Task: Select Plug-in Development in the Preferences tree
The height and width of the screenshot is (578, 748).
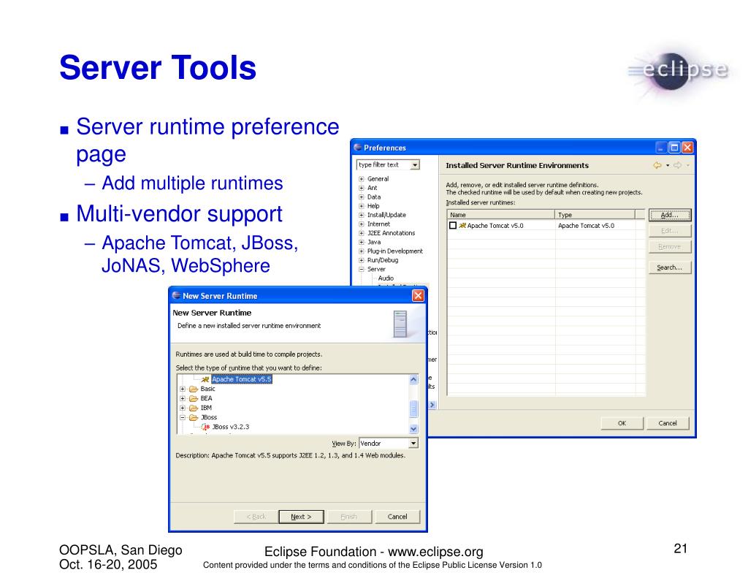Action: coord(395,251)
